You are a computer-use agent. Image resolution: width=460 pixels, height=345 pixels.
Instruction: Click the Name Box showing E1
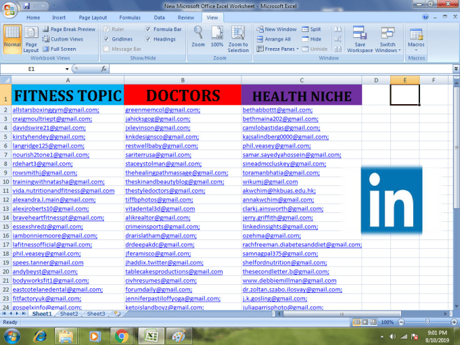click(x=34, y=69)
